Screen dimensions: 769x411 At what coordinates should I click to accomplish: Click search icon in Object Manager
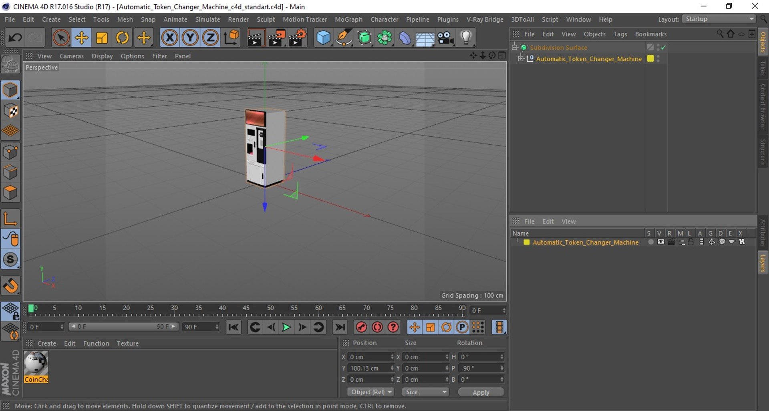pyautogui.click(x=720, y=34)
